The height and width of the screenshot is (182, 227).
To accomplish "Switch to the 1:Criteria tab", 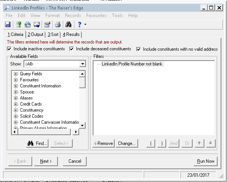I will [16, 34].
